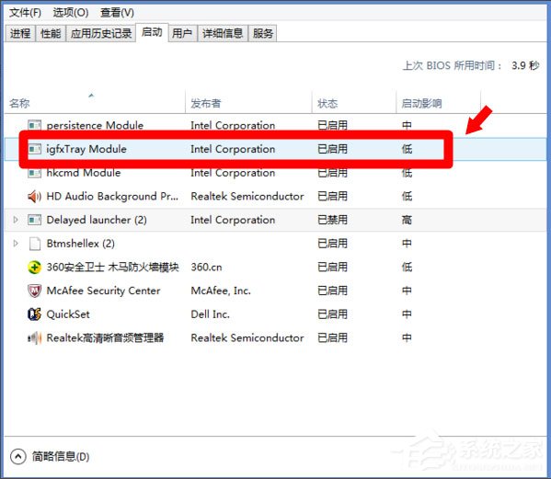This screenshot has height=479, width=551.
Task: Click the Dell Inc. publisher cell
Action: (x=210, y=314)
